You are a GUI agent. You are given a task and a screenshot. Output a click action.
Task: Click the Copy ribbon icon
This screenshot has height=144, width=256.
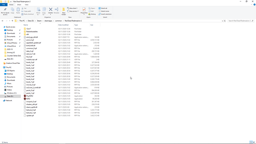click(12, 10)
